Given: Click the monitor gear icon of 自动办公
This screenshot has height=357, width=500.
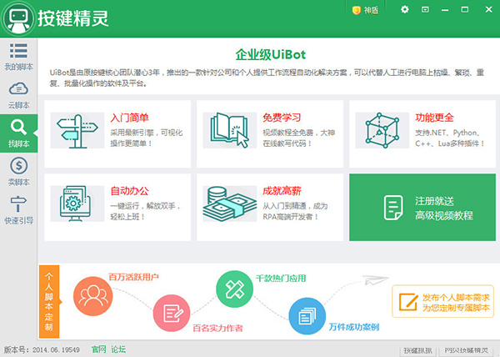Looking at the screenshot, I should coord(77,204).
